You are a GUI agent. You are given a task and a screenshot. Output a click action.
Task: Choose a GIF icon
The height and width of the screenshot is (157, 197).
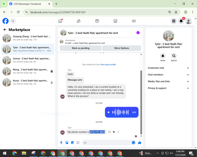click(x=78, y=142)
